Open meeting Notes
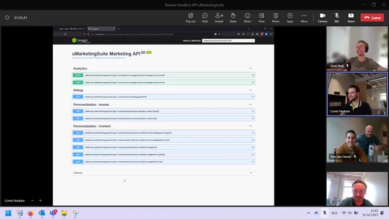Viewport: 389px width, 219px height. click(x=276, y=18)
